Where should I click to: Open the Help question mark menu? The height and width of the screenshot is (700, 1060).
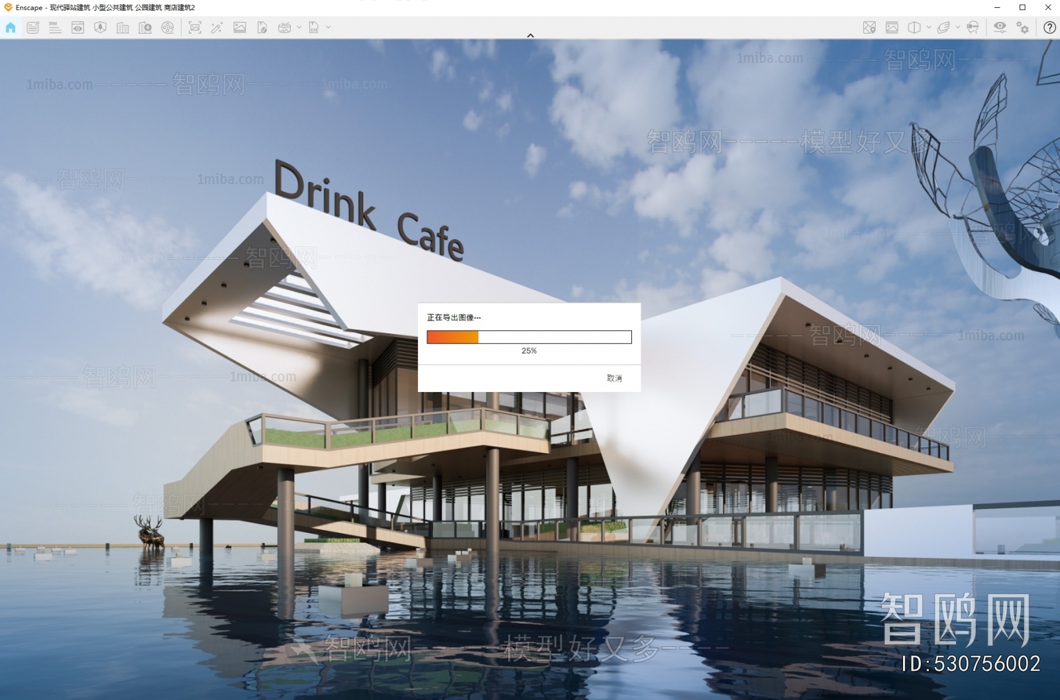coord(1050,28)
